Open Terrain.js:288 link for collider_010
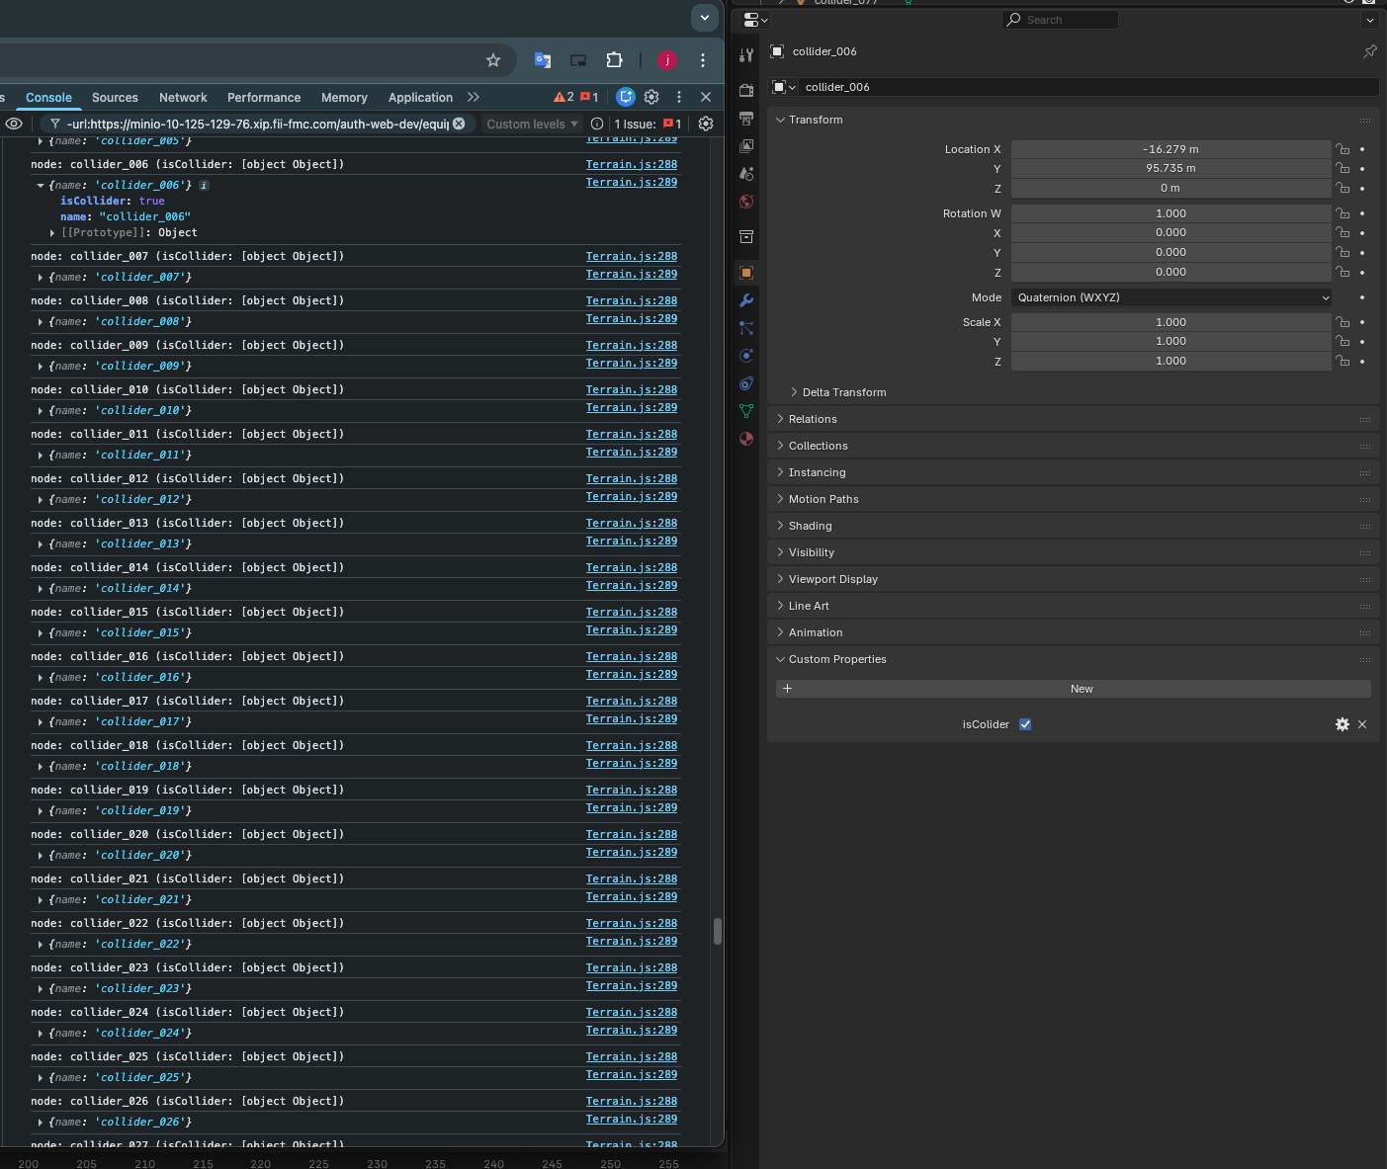Viewport: 1387px width, 1169px height. (x=631, y=390)
